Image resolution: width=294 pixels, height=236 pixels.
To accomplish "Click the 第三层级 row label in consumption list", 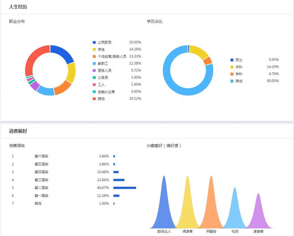I will (41, 180).
